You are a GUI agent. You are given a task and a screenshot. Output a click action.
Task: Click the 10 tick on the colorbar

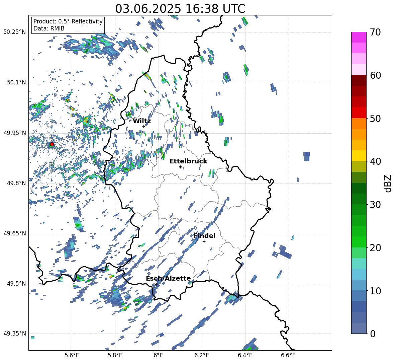(x=375, y=291)
